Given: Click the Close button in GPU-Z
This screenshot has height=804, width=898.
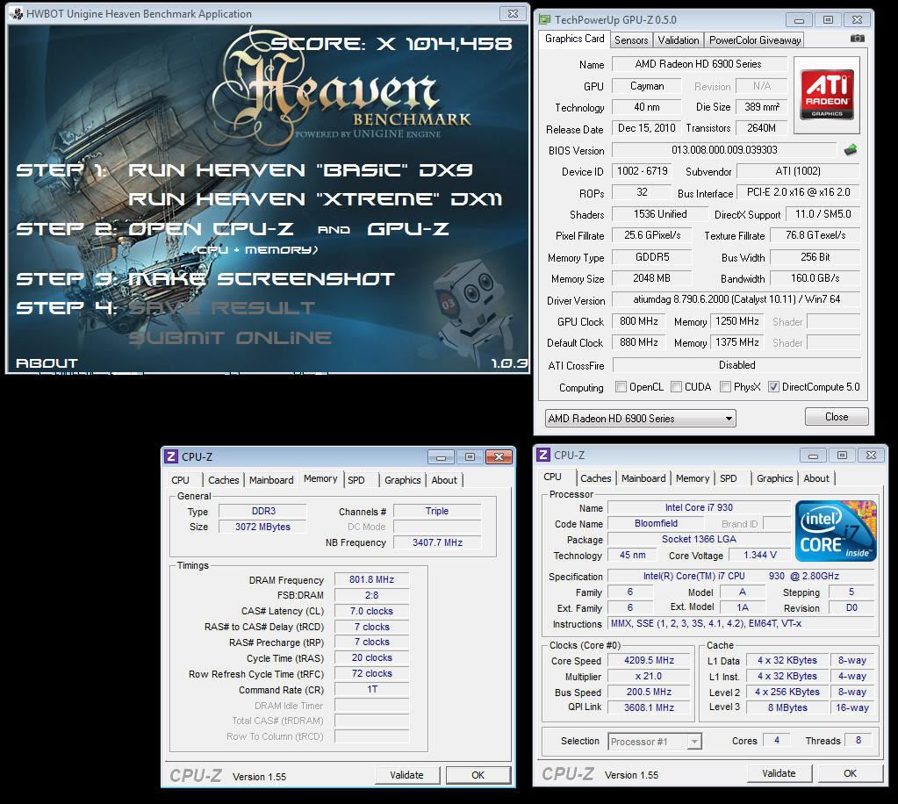Looking at the screenshot, I should tap(837, 416).
